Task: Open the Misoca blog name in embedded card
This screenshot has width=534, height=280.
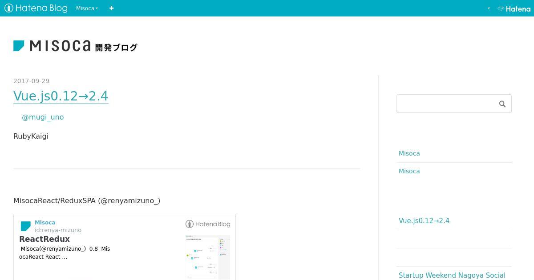Action: (x=45, y=223)
